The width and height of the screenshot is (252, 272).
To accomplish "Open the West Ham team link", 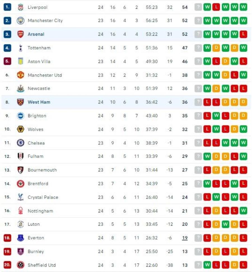I will point(39,102).
